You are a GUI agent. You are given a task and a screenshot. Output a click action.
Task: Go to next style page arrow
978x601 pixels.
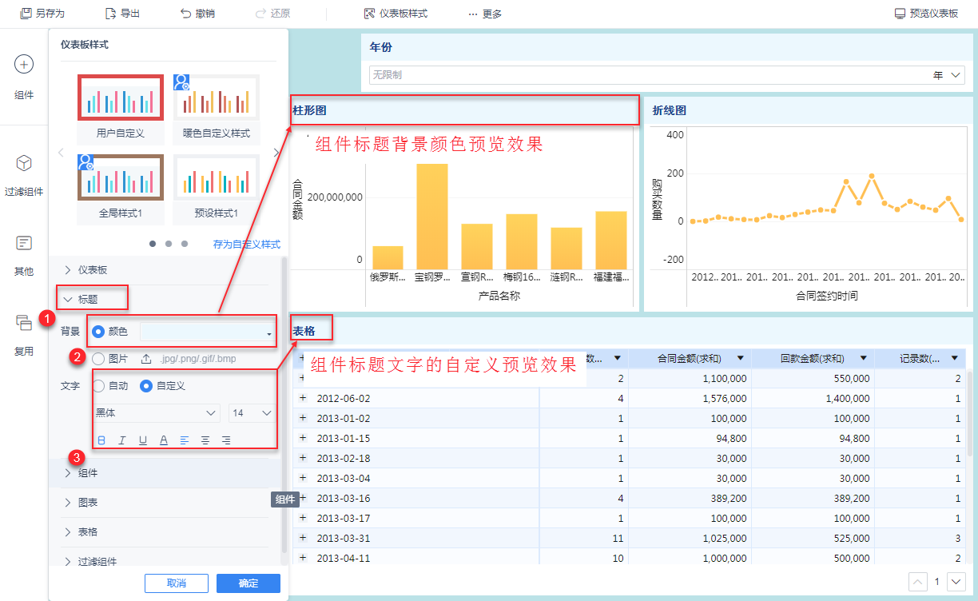click(276, 152)
